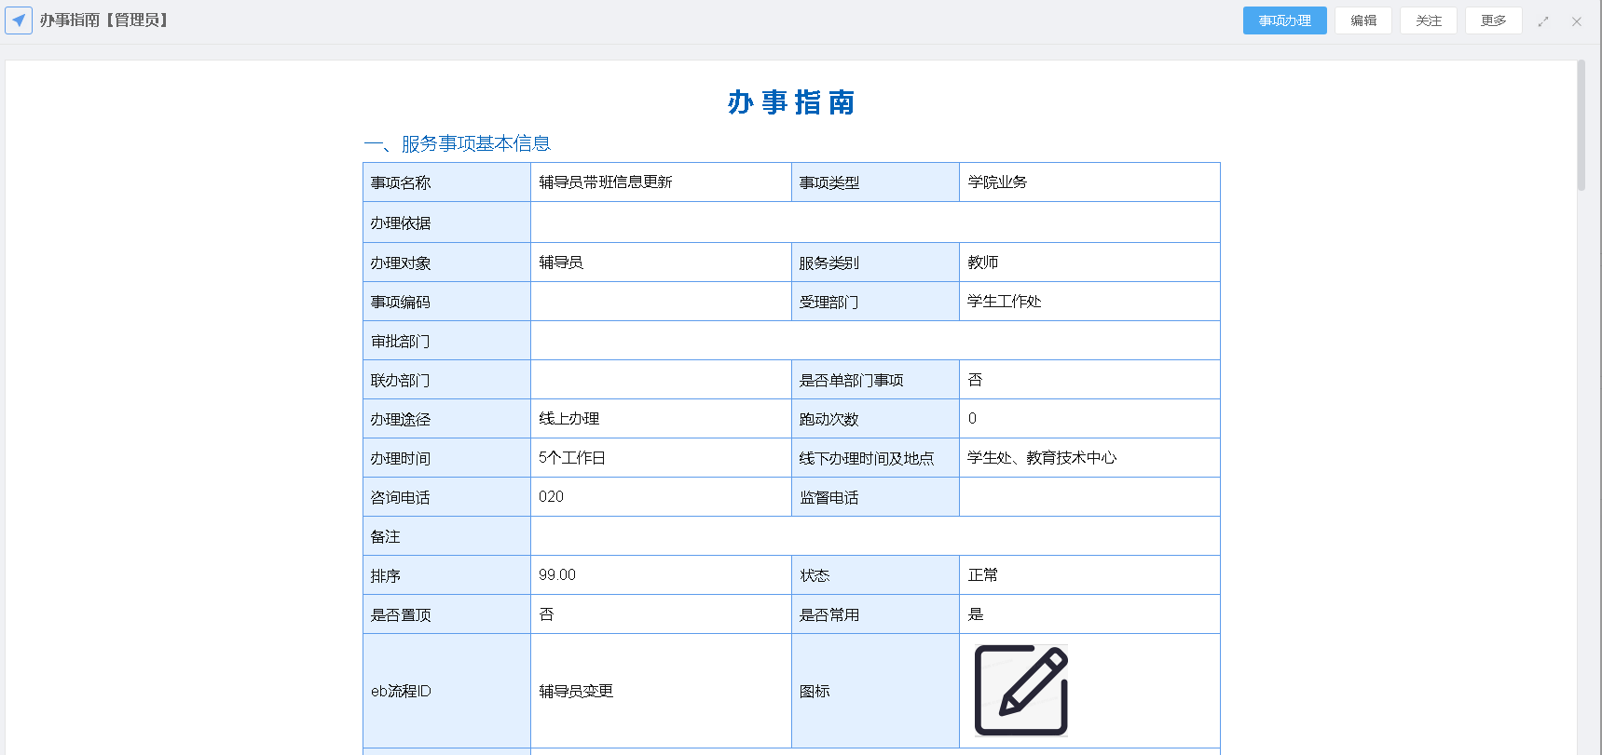Click the 事项办理 button
Viewport: 1602px width, 755px height.
(1284, 20)
